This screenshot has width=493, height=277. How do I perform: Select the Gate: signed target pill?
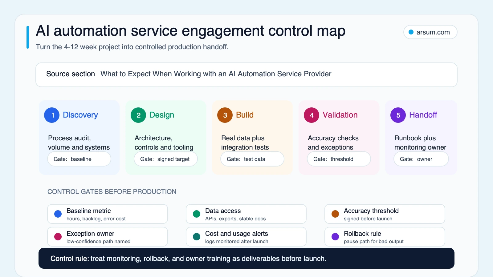click(166, 159)
